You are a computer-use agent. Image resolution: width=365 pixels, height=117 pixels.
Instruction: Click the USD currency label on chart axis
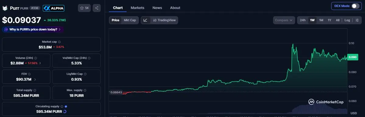tap(354, 113)
